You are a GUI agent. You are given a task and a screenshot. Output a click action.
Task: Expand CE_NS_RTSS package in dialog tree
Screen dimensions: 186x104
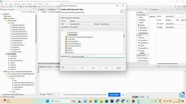pyautogui.click(x=64, y=39)
